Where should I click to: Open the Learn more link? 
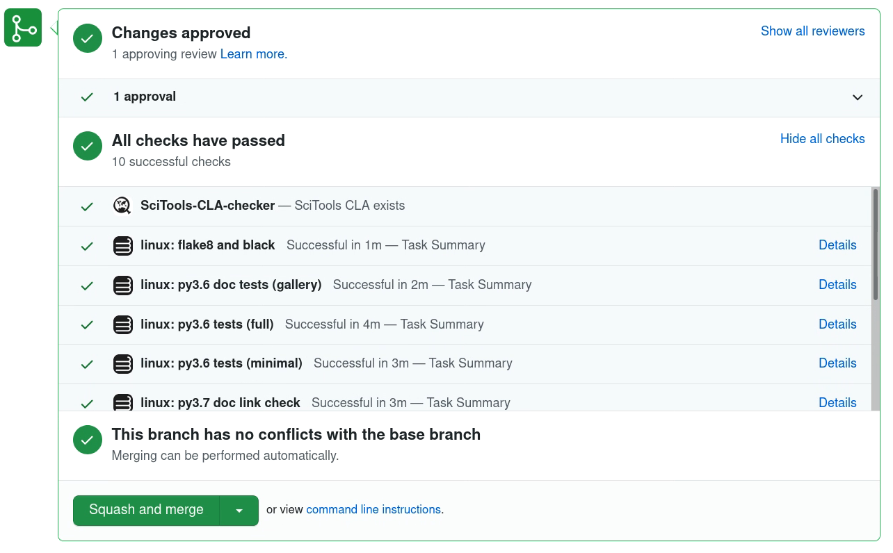[x=254, y=54]
